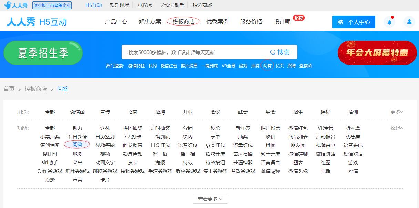The image size is (419, 208).
Task: Click 创业板上市筹备企业 badge
Action: [x=52, y=5]
